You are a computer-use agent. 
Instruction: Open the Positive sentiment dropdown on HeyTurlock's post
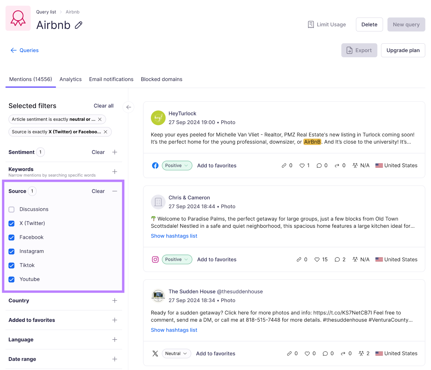[x=177, y=165]
